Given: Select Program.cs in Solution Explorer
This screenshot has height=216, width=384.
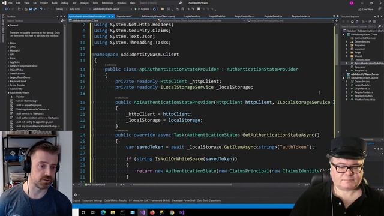Looking at the screenshot, I should 361,71.
